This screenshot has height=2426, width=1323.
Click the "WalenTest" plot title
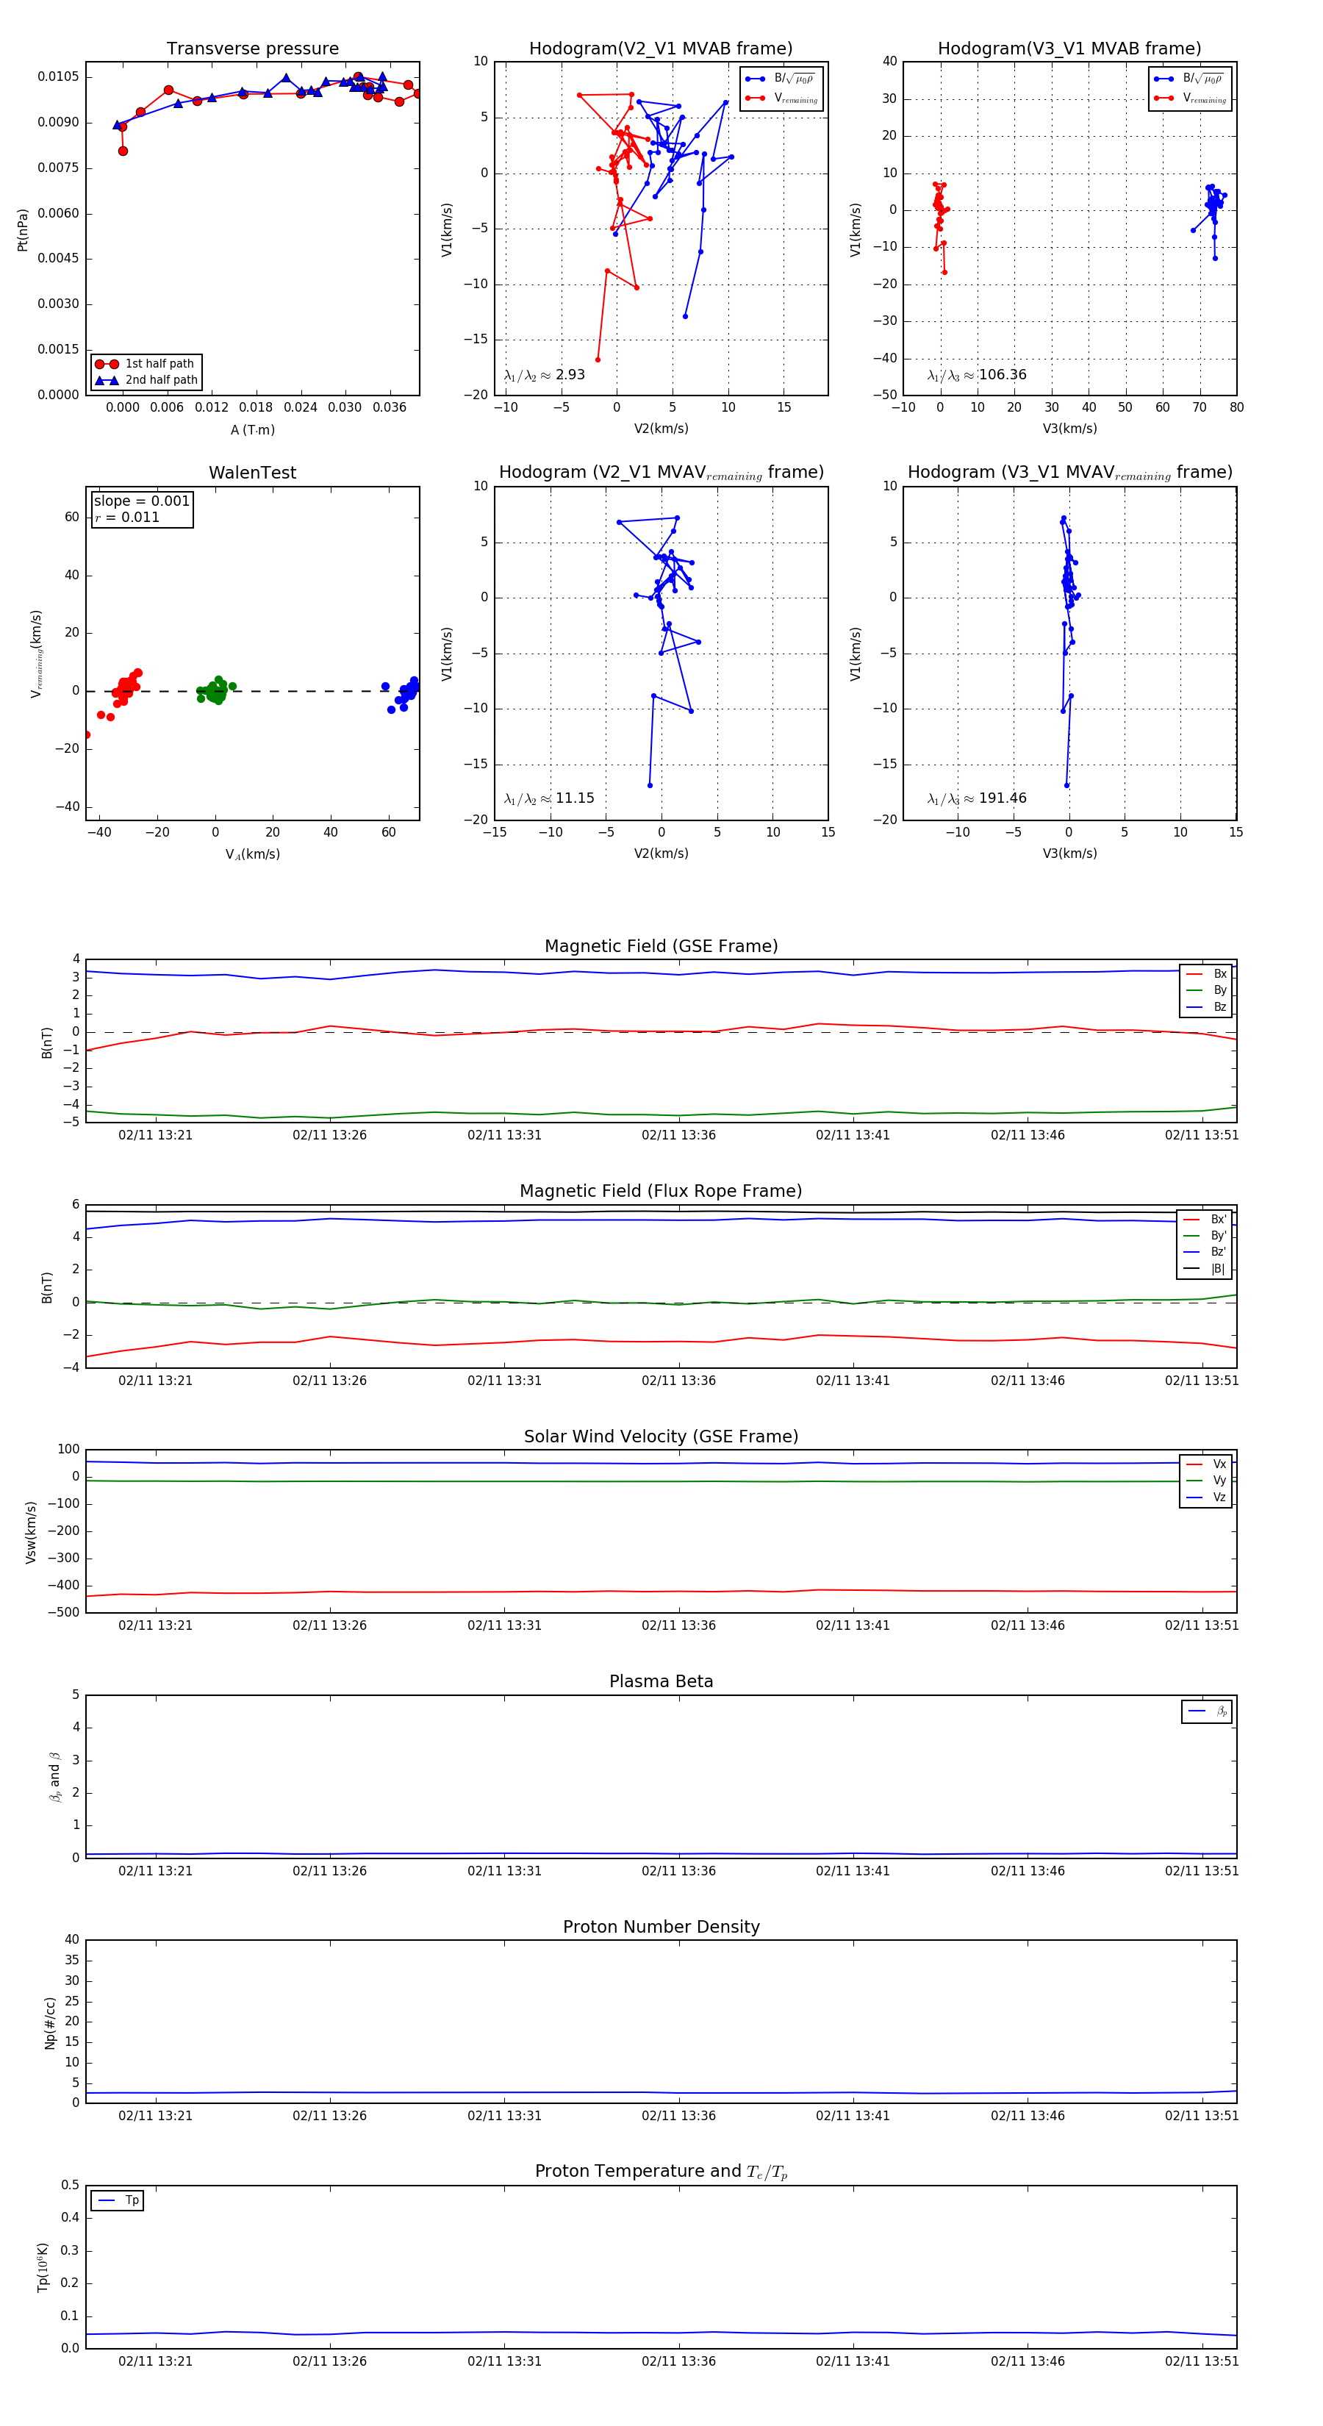click(252, 473)
